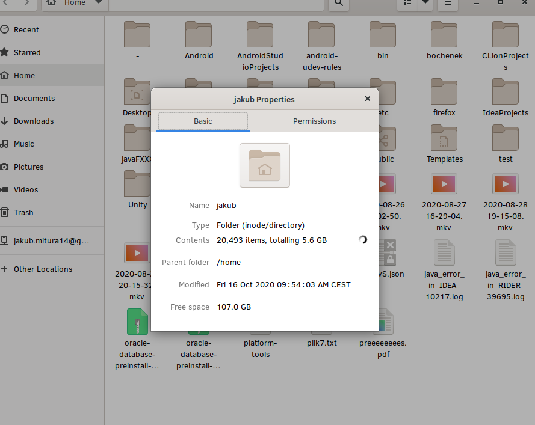Click the spinning progress indicator in Properties
Image resolution: width=535 pixels, height=425 pixels.
363,240
